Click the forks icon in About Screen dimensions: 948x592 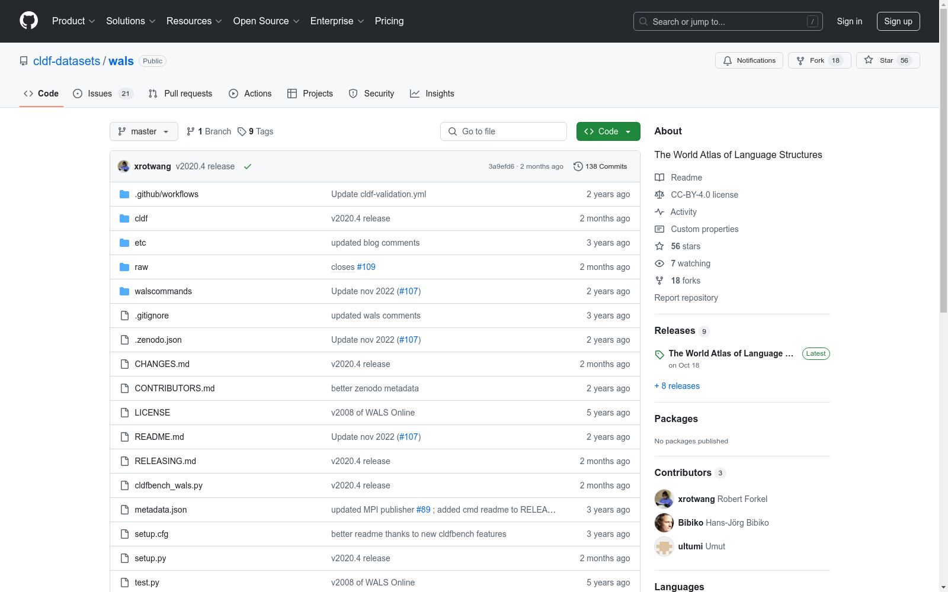tap(659, 281)
